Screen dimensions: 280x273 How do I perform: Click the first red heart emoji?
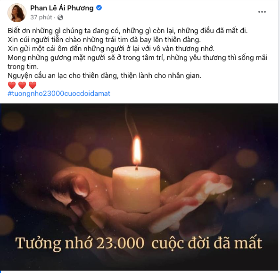pyautogui.click(x=12, y=85)
